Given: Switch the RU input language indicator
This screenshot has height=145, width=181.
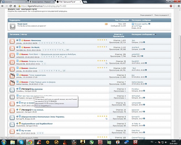Looking at the screenshot, I should point(152,142).
